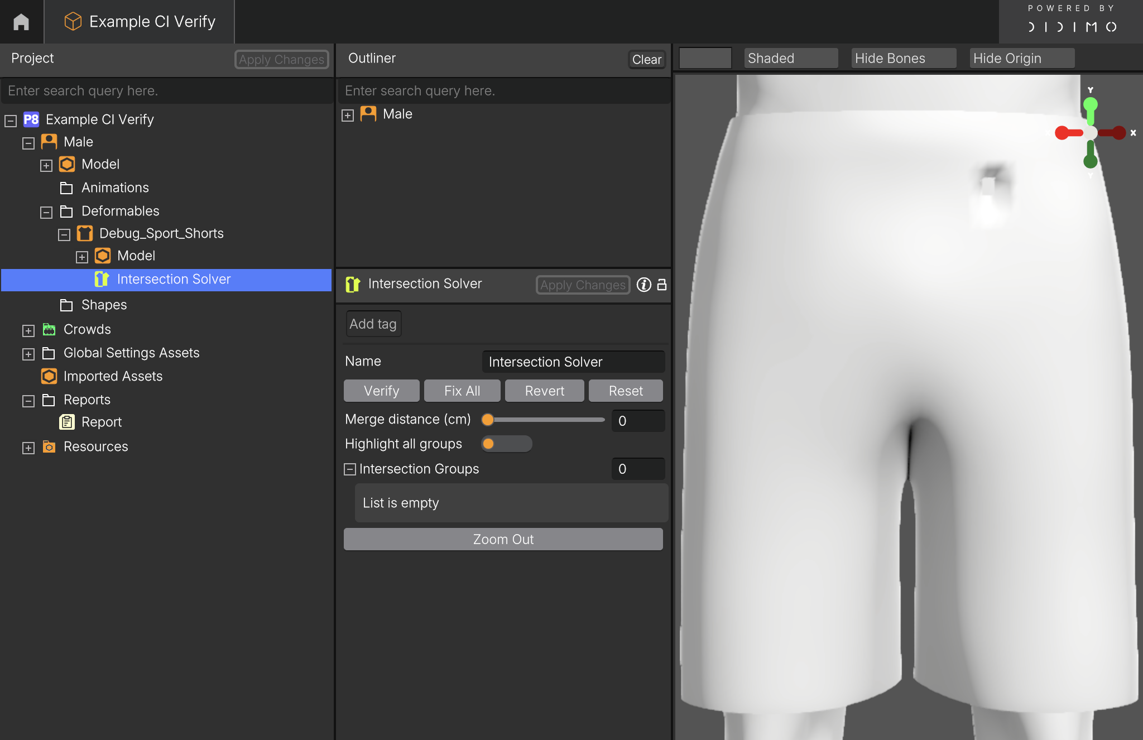1143x740 pixels.
Task: Click the Report document icon
Action: point(67,422)
